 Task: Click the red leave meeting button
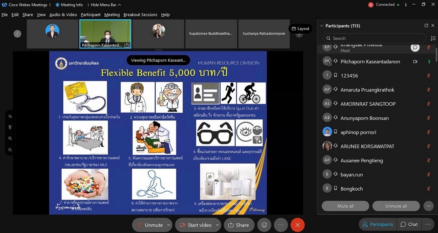point(298,225)
